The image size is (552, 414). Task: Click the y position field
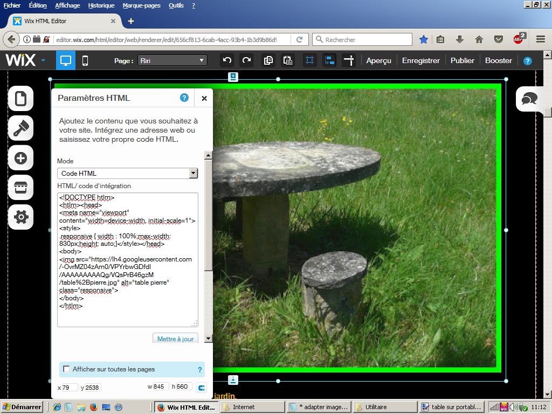click(93, 388)
